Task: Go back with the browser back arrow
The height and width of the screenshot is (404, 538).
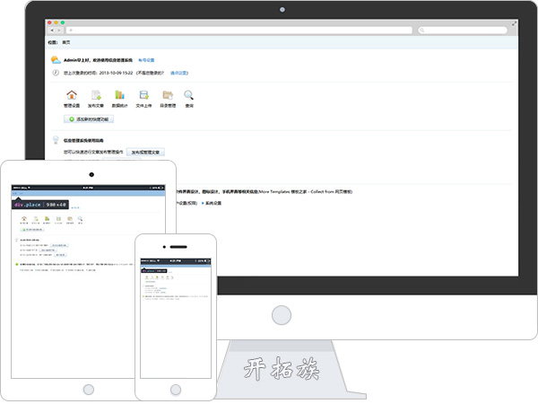Action: [52, 31]
